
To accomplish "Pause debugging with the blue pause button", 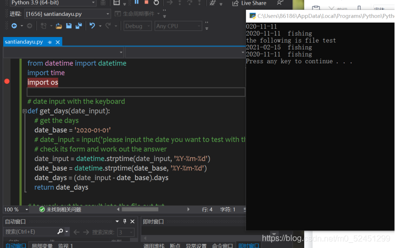I will 137,2.
